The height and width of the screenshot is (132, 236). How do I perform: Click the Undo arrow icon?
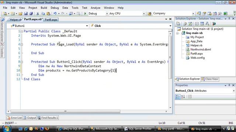click(55, 14)
